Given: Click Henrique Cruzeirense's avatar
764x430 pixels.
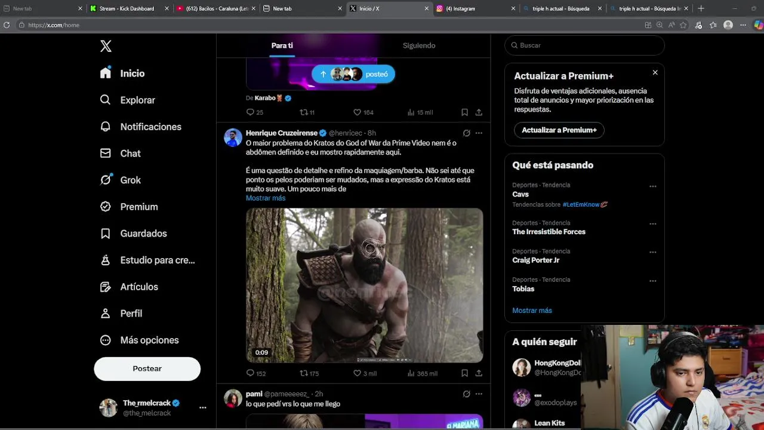Looking at the screenshot, I should [233, 137].
